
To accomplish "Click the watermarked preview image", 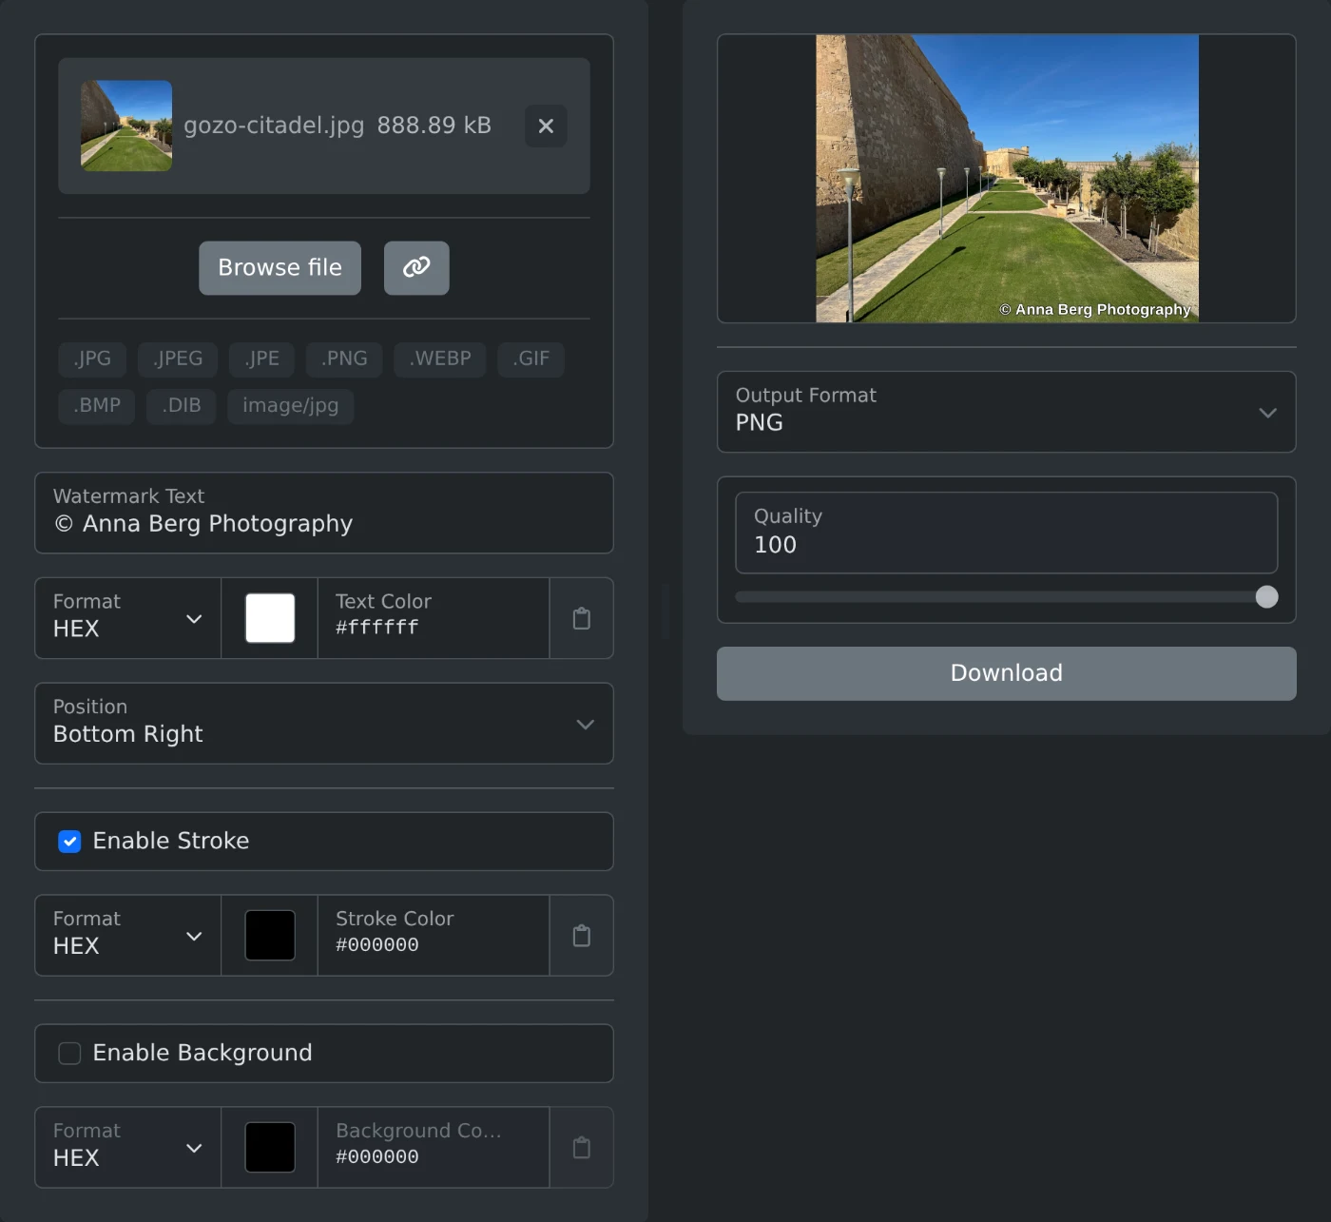I will (1007, 179).
